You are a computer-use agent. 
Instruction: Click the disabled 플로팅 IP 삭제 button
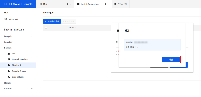[69, 21]
